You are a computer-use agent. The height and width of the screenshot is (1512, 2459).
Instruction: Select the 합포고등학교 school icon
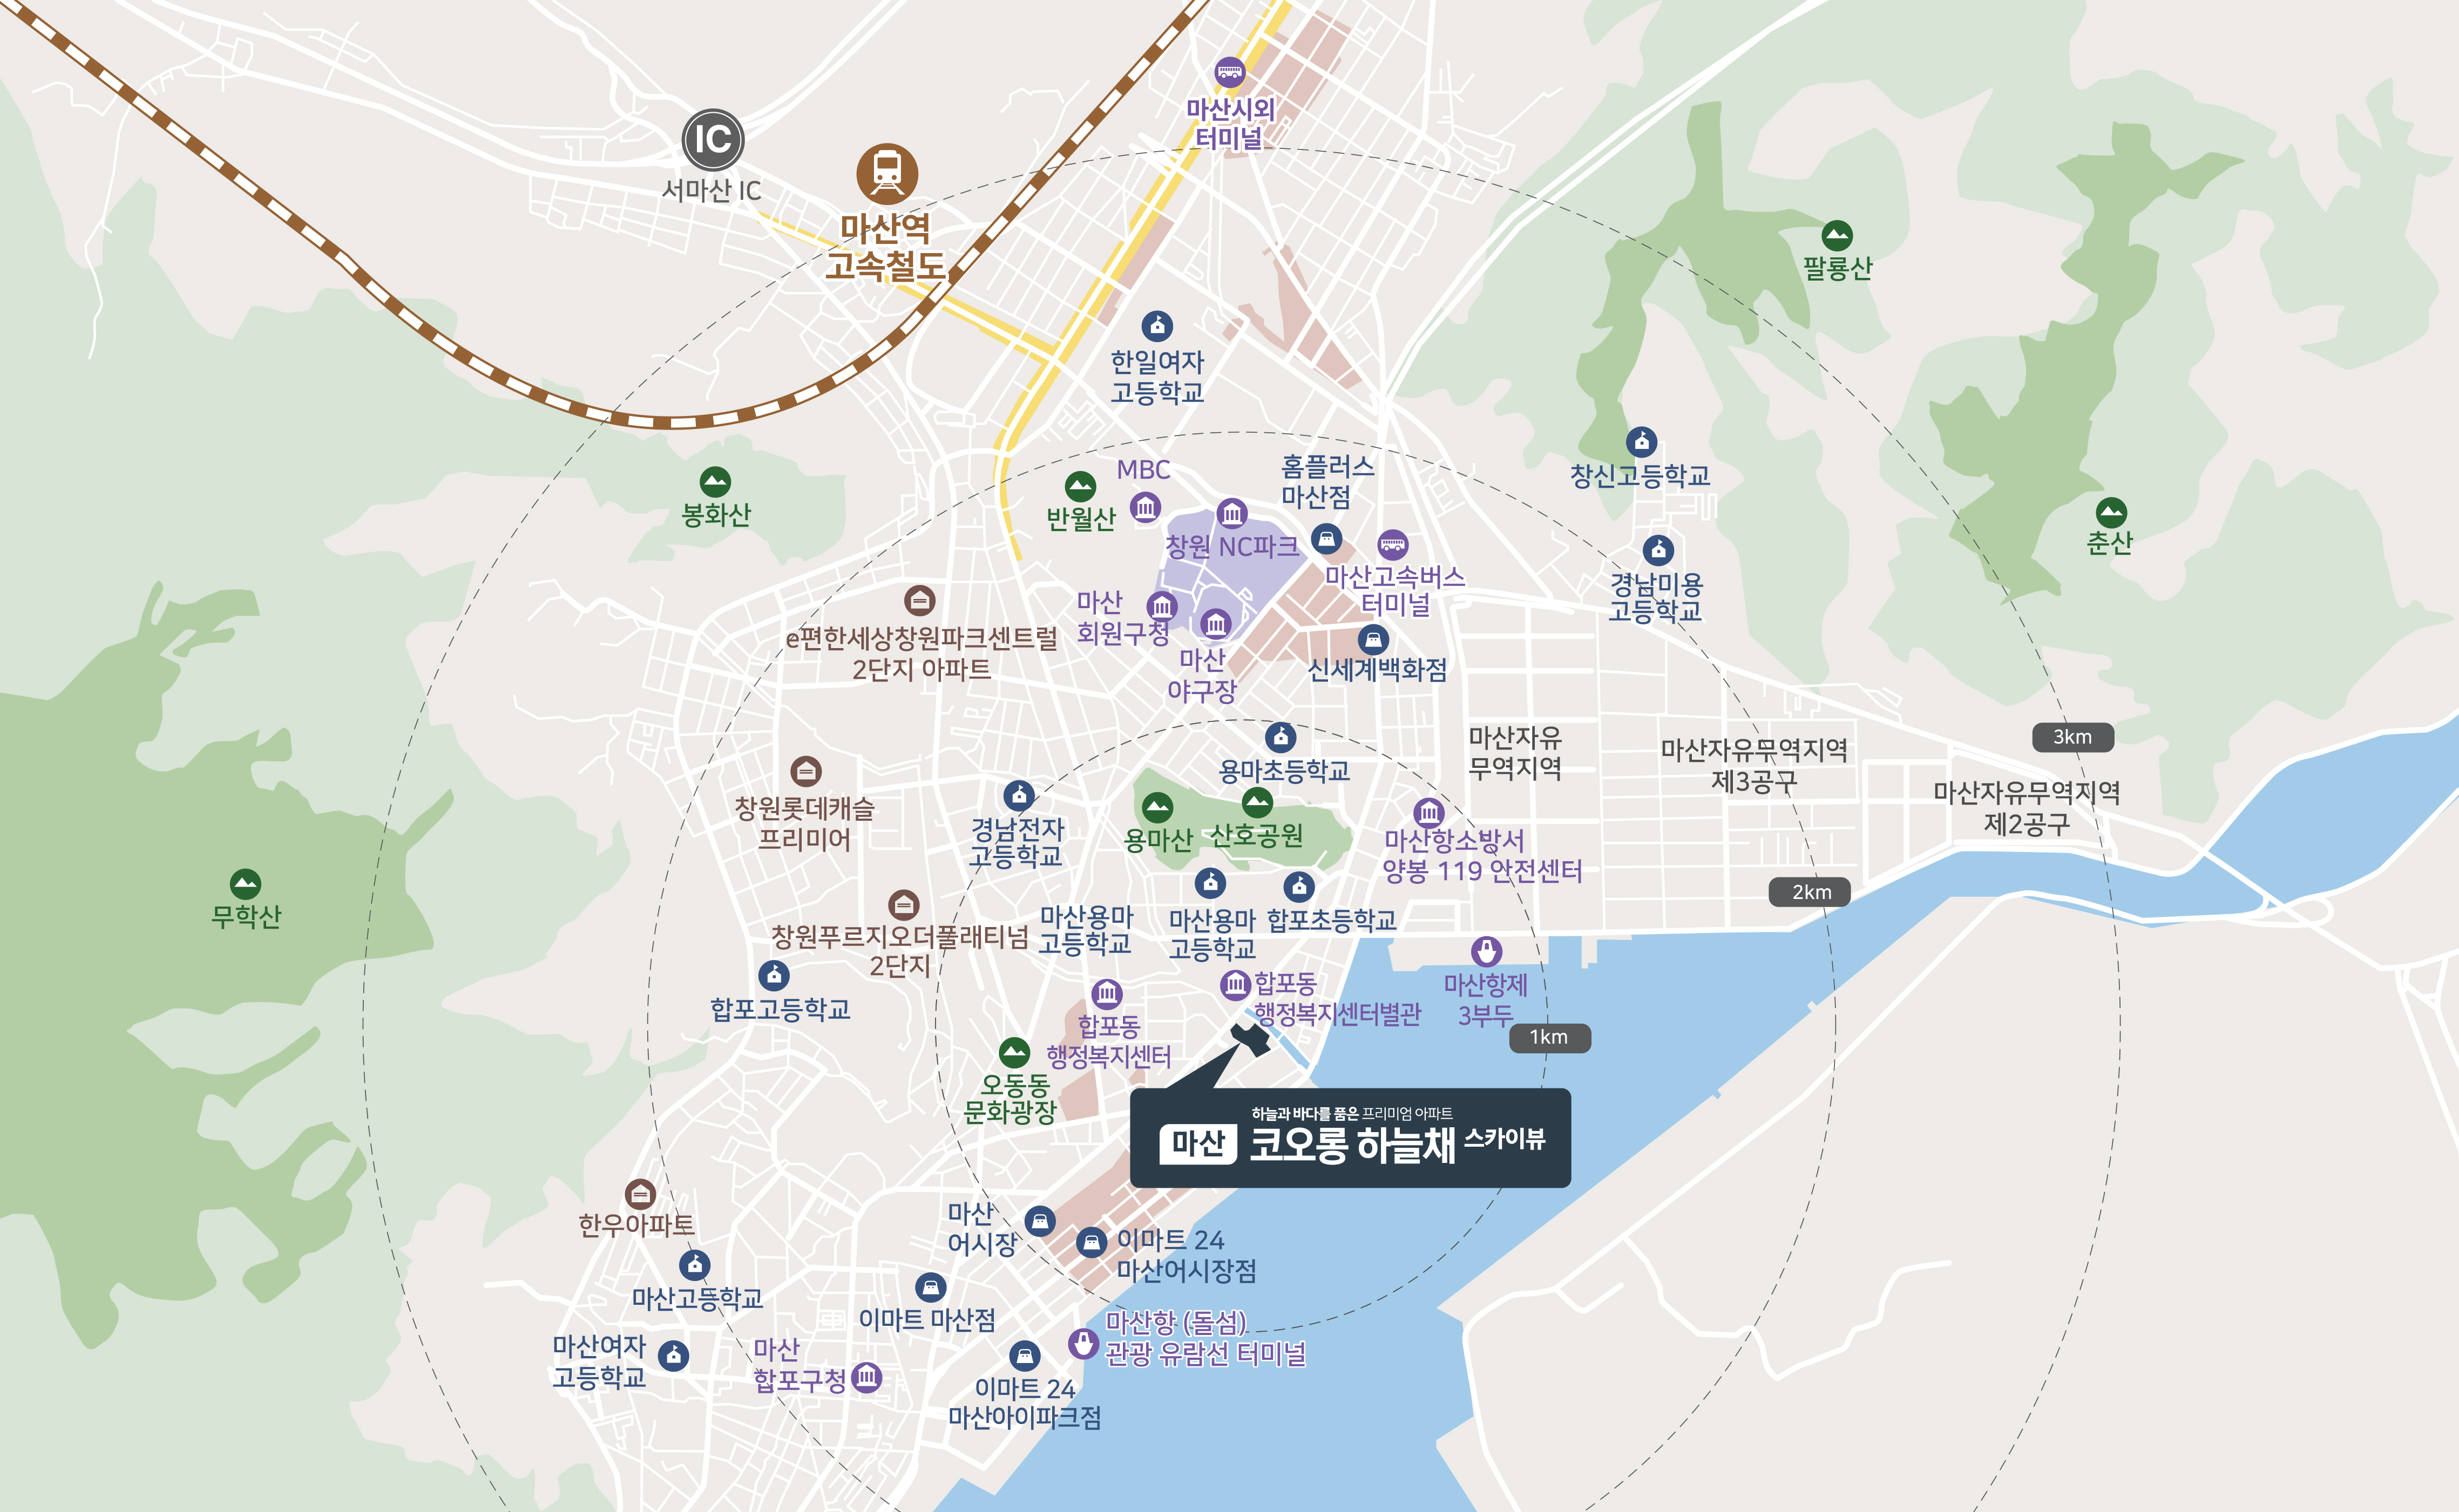point(773,975)
